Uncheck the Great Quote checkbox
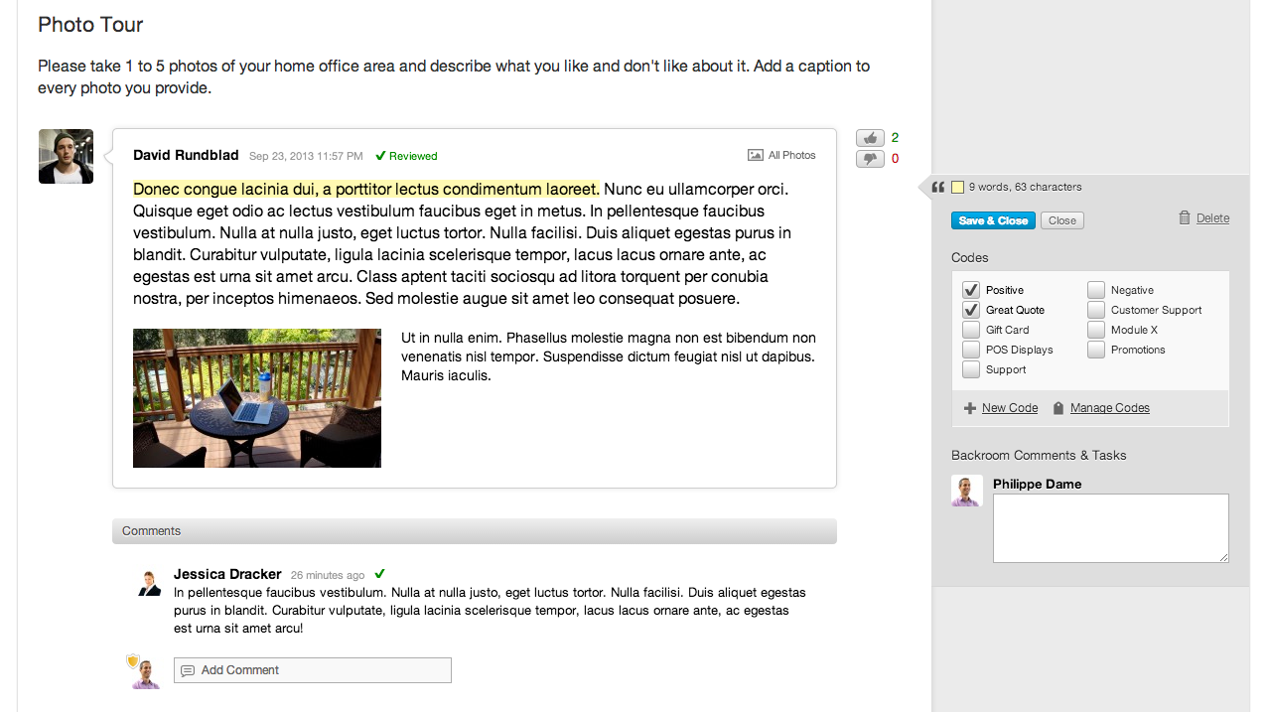 pos(971,310)
